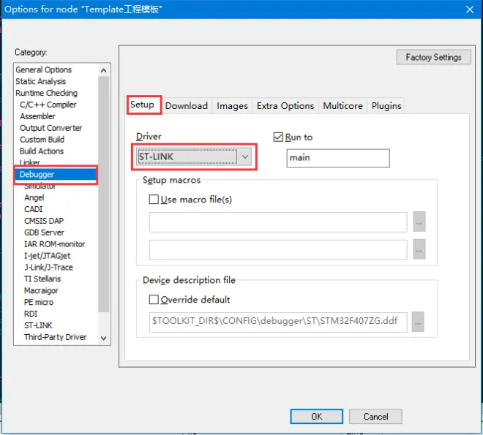Viewport: 483px width, 435px height.
Task: Click the category list scroll up arrow
Action: [104, 70]
